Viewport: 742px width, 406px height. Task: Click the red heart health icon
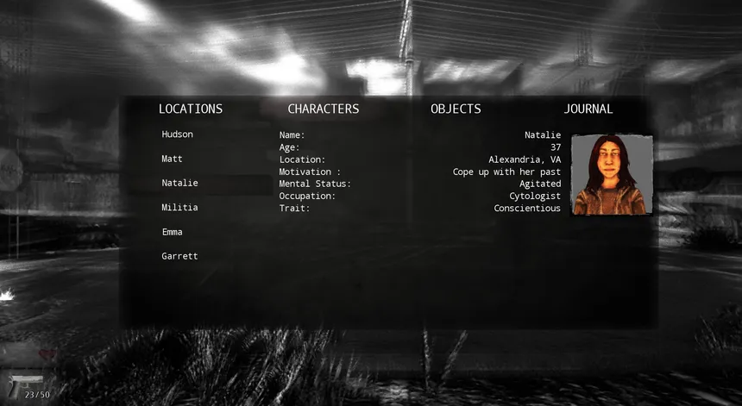pyautogui.click(x=47, y=354)
